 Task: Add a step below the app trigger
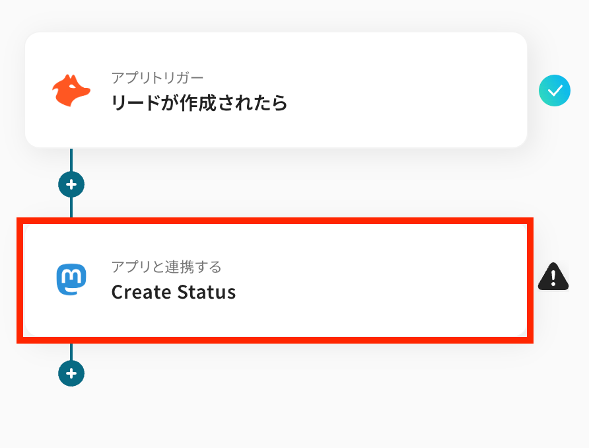tap(71, 184)
